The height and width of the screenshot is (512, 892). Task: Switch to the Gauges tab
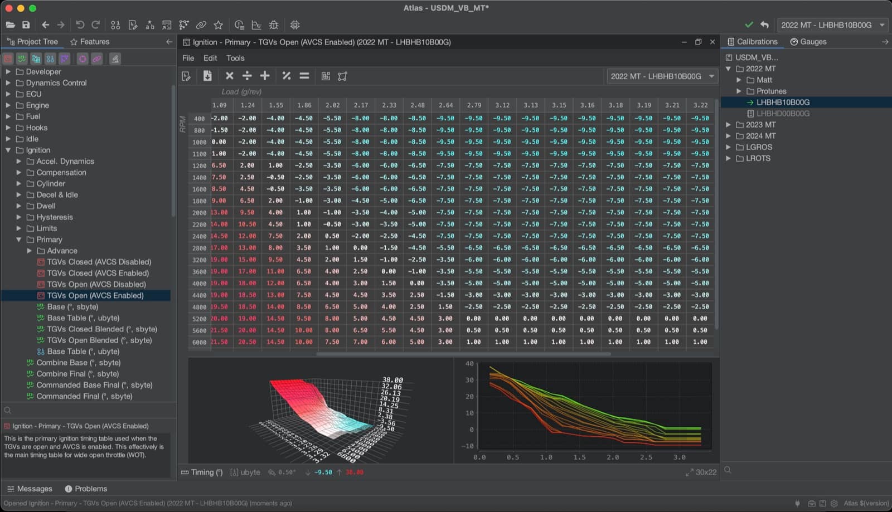[x=808, y=42]
